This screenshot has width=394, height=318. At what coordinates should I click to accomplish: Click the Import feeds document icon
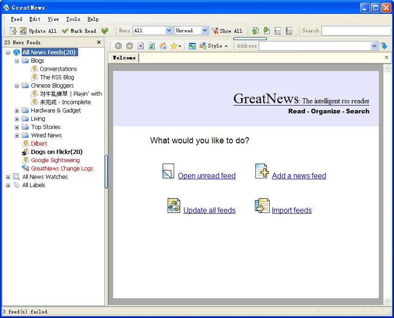click(262, 206)
